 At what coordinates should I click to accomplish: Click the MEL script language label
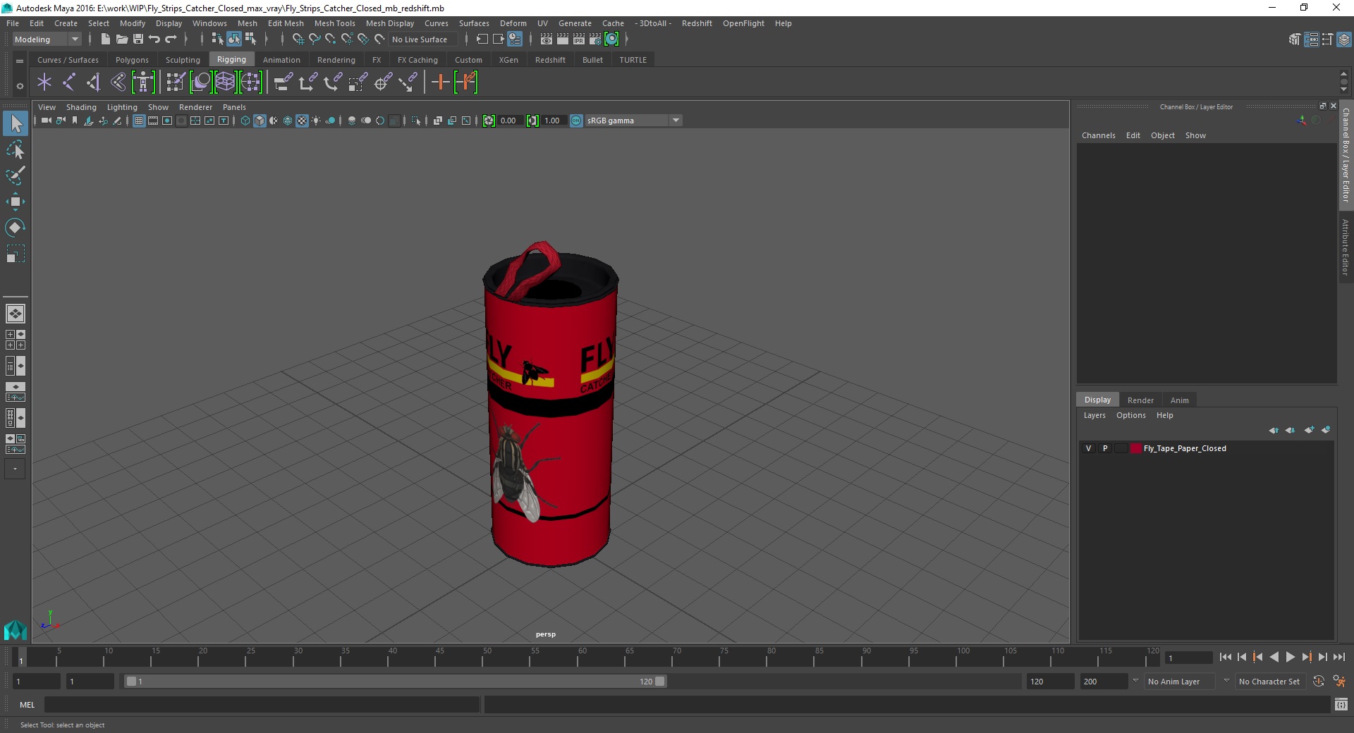(27, 705)
